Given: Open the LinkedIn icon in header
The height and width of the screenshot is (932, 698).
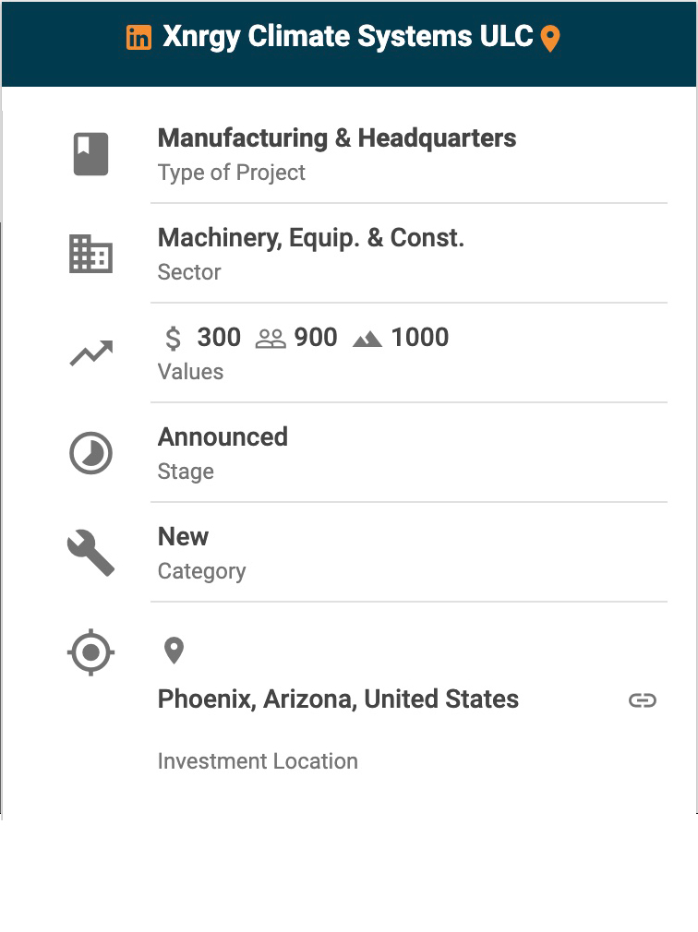Looking at the screenshot, I should 138,38.
